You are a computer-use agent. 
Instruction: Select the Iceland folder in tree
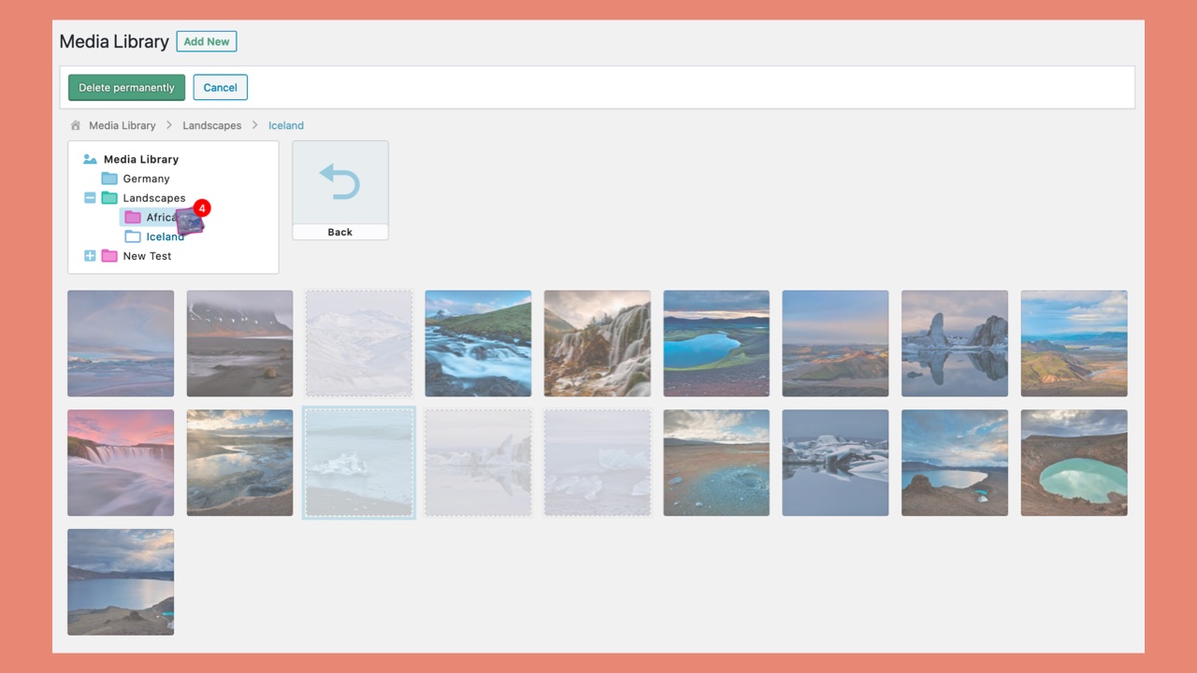click(166, 236)
